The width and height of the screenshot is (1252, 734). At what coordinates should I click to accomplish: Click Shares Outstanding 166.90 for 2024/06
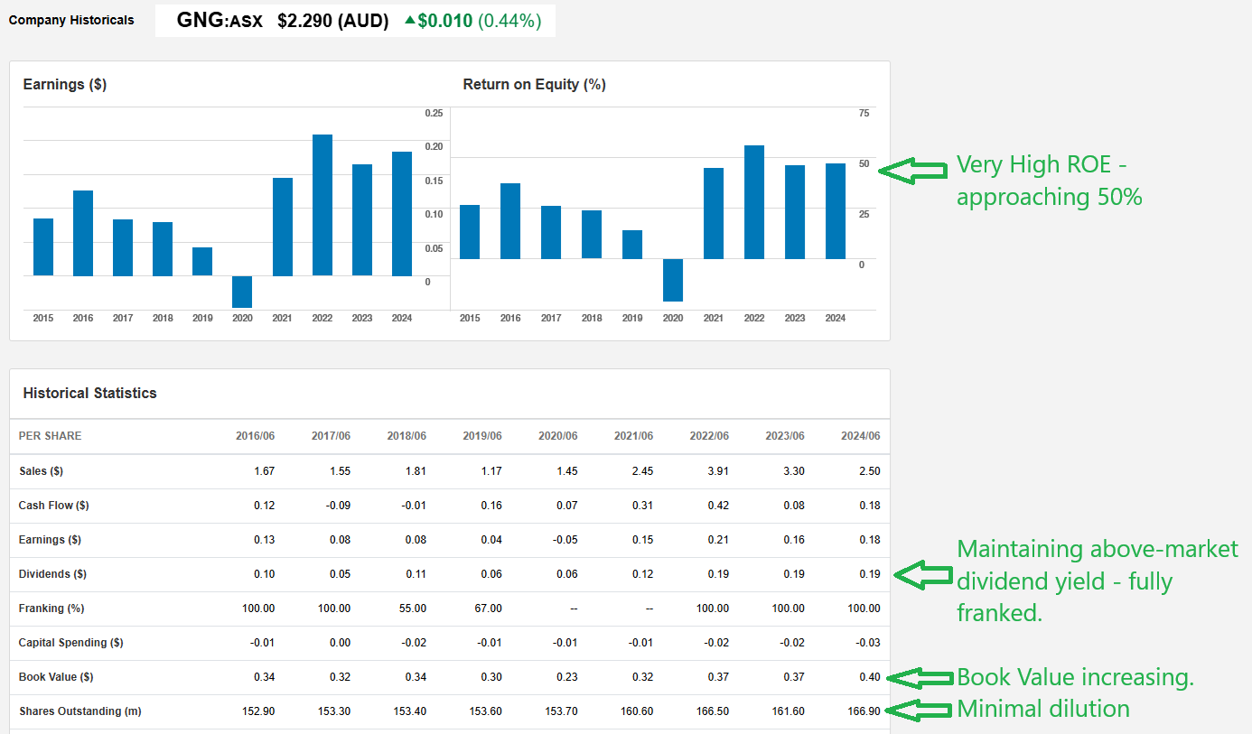click(x=864, y=711)
